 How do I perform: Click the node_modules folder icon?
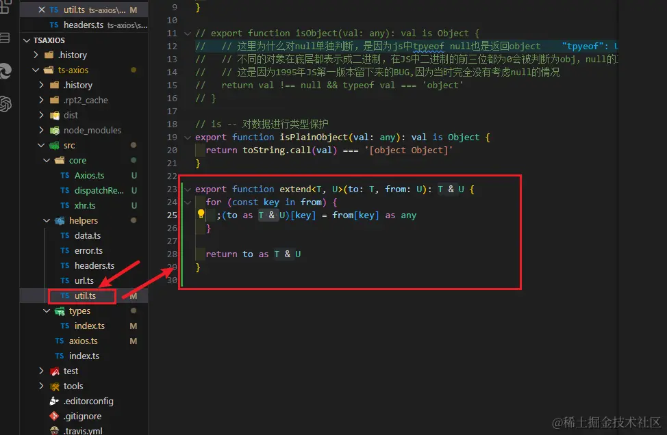point(55,131)
